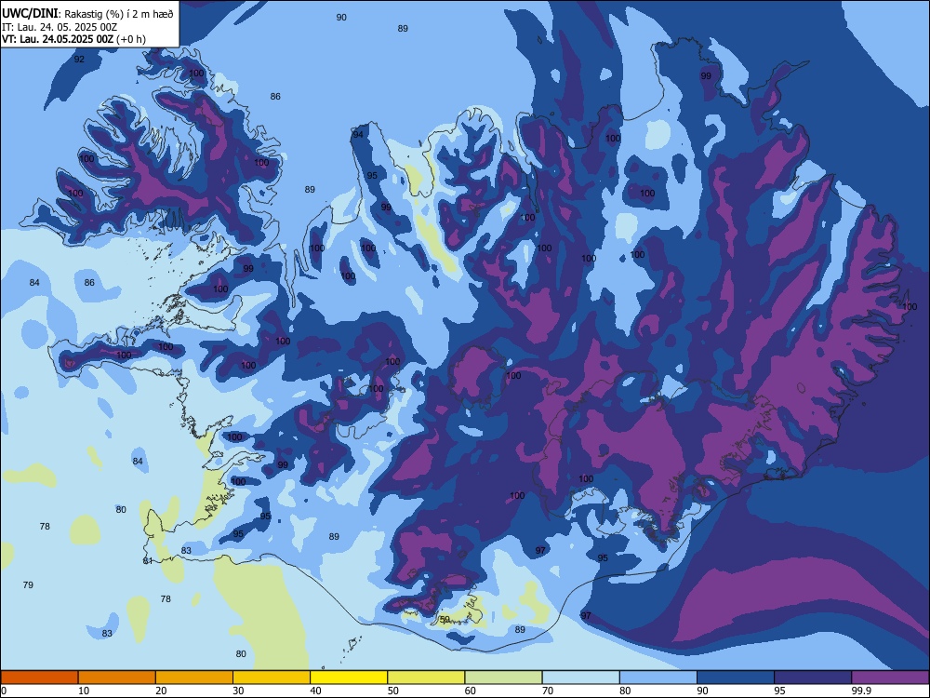Click the '94' humidity value on the map

[x=358, y=135]
